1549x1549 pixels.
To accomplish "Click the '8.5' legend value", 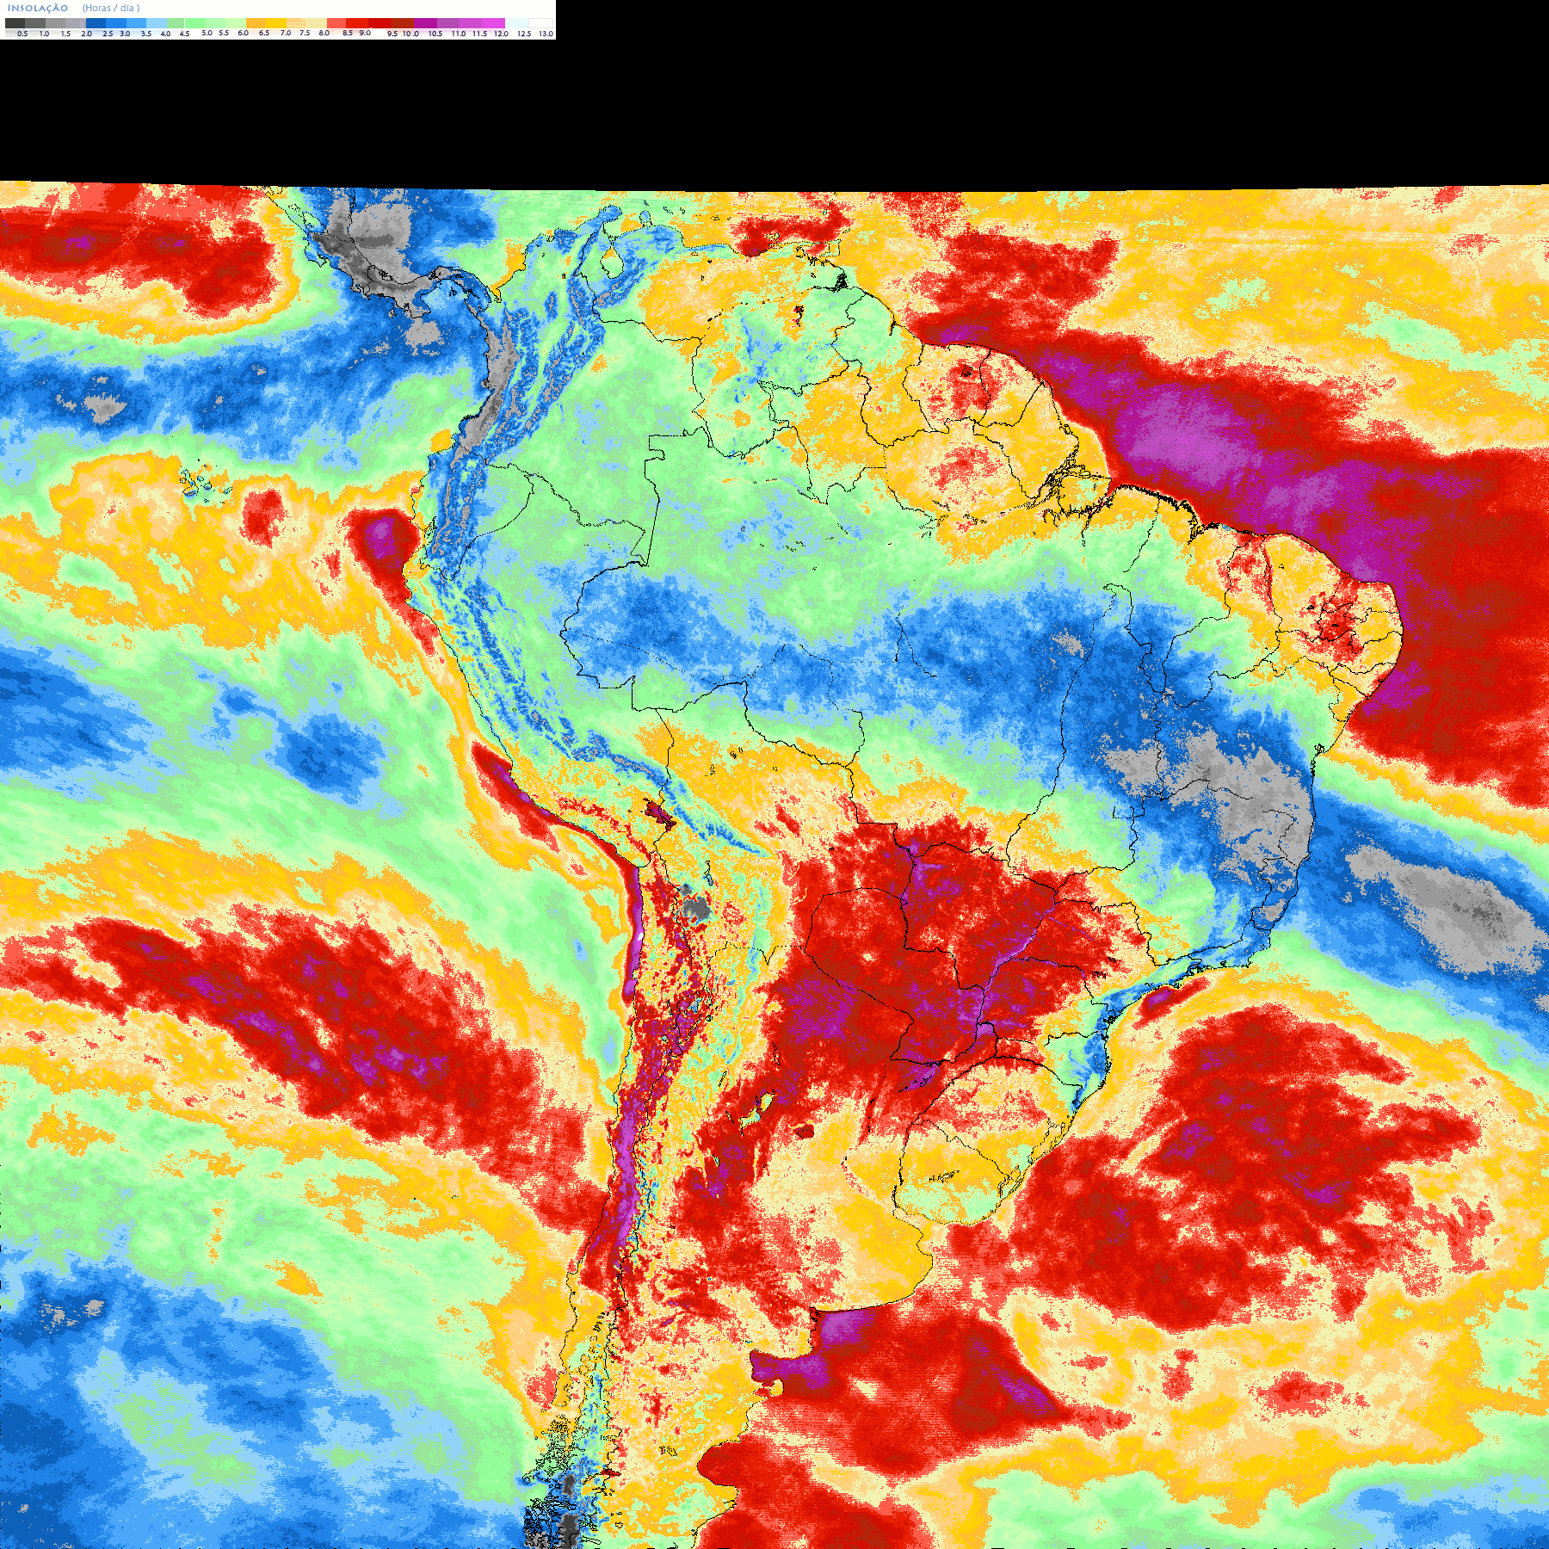I will [x=348, y=33].
